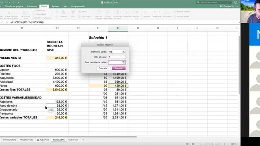Switch to ALBARÁN sheet tab
Viewport: 260px width, 146px height.
click(43, 140)
